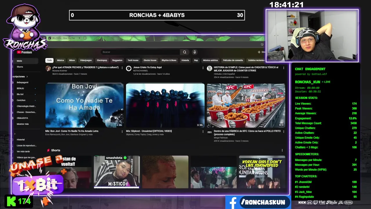Expand the Suscripciones chevron
The width and height of the screenshot is (371, 209).
[x=27, y=77]
